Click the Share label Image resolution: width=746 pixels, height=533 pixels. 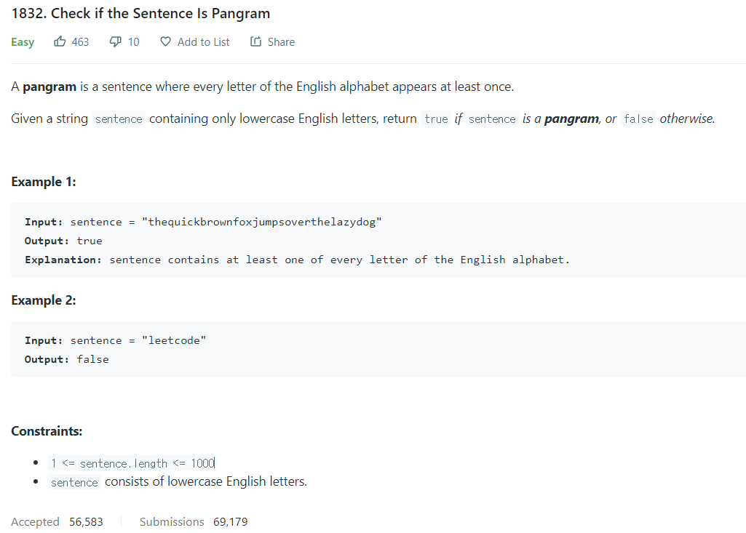[281, 42]
